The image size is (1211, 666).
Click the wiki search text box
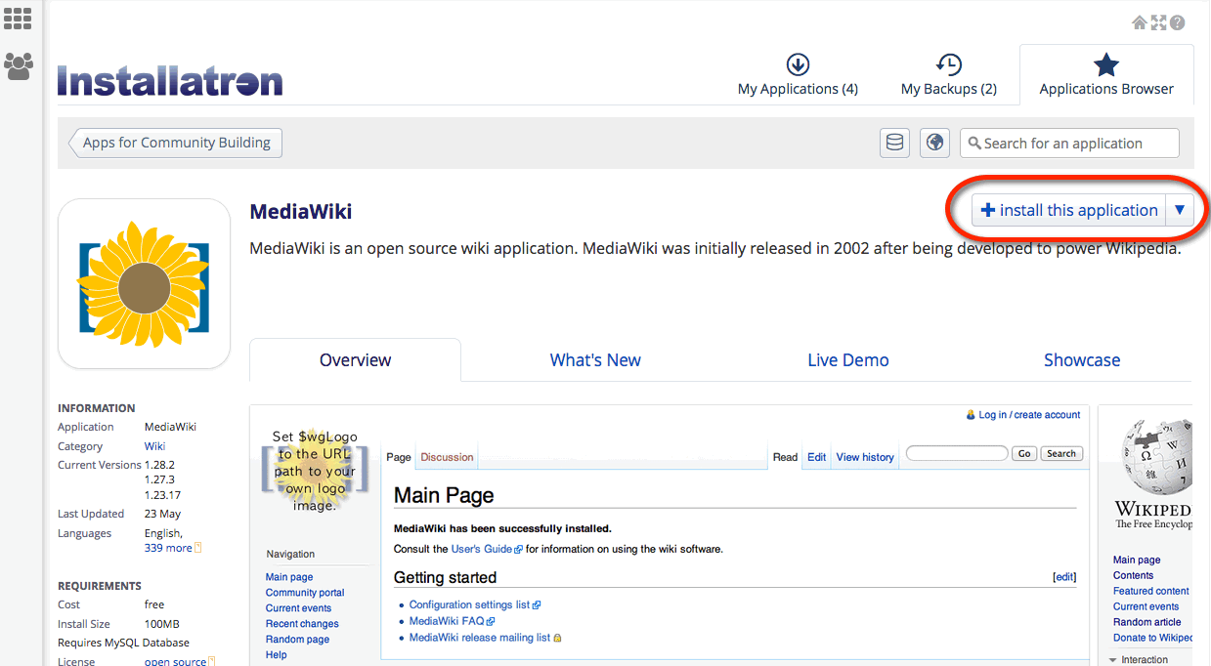(957, 453)
